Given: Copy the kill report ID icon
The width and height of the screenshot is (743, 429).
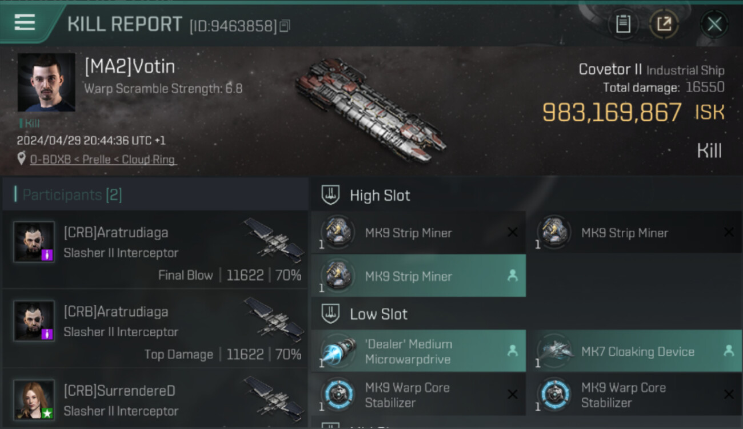Looking at the screenshot, I should point(285,26).
